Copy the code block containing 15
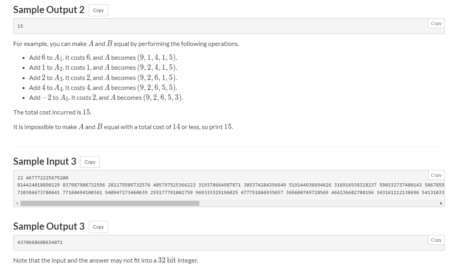Viewport: 459px width, 278px height. point(436,24)
